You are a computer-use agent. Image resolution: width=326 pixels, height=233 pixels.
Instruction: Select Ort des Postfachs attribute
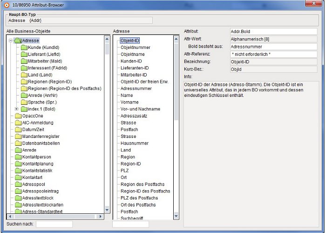pyautogui.click(x=138, y=205)
